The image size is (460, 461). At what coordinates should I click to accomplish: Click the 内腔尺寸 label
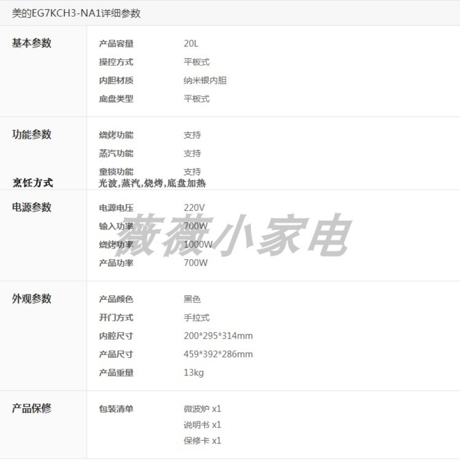(x=116, y=336)
